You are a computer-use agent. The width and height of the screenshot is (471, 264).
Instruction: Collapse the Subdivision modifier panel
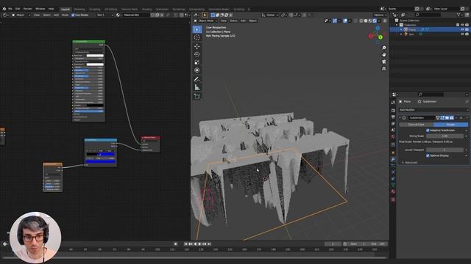(400, 118)
